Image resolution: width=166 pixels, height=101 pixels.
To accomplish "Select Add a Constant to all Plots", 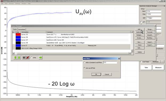I will (x=84, y=62).
